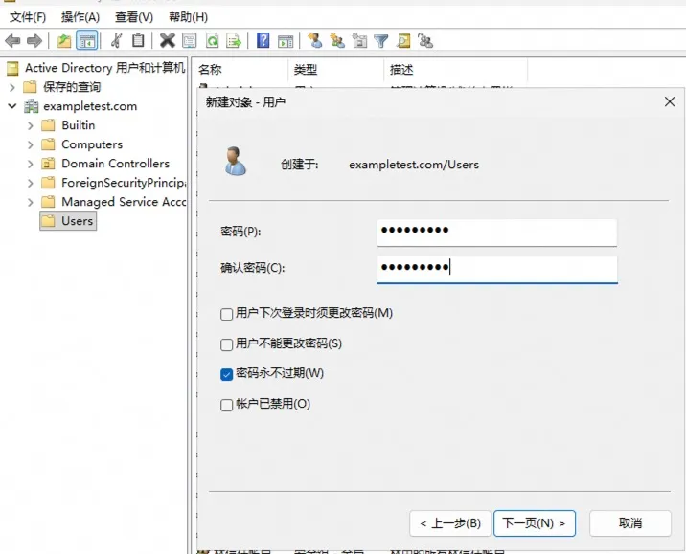Screen dimensions: 686x554
Task: Click the 取消 cancel button
Action: coord(630,523)
